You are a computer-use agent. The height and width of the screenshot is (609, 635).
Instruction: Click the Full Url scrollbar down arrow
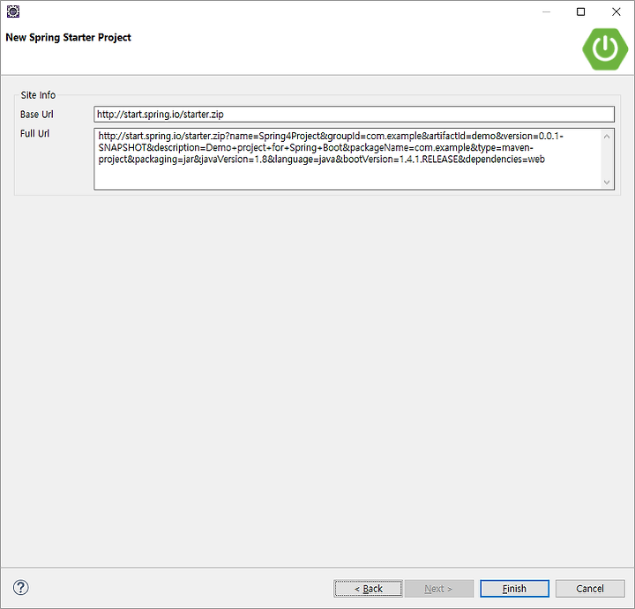click(x=607, y=182)
